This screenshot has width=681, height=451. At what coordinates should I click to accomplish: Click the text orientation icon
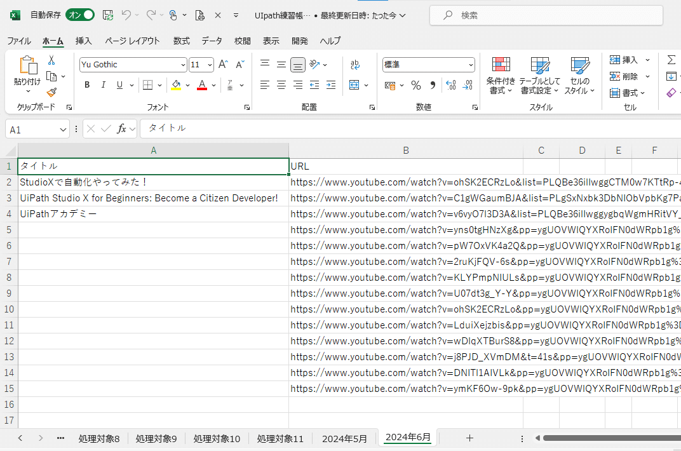314,64
